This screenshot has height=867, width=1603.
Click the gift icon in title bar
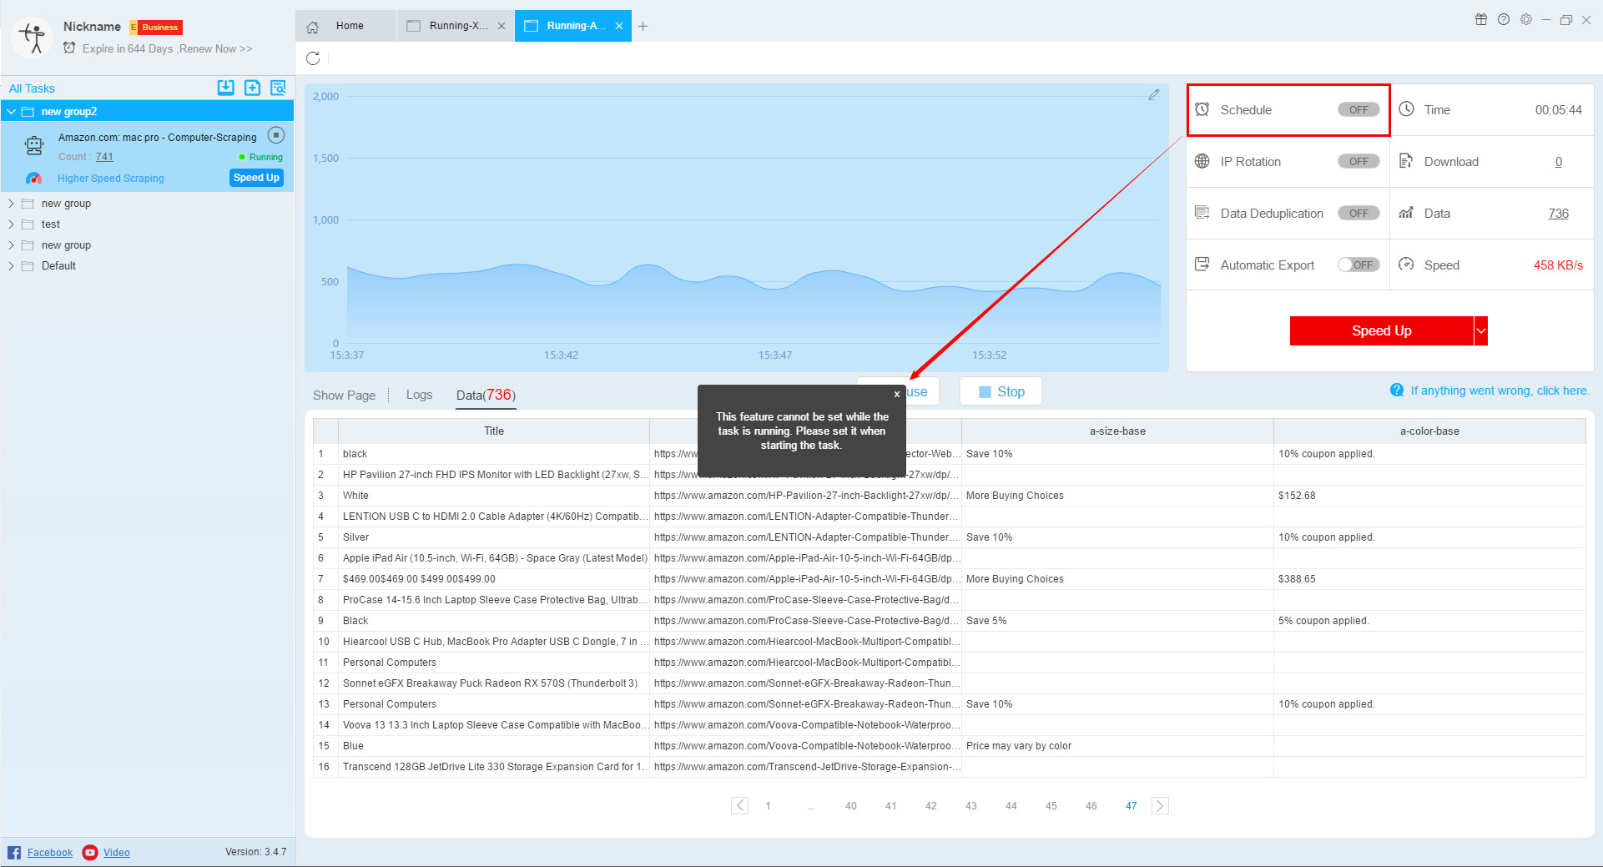[1481, 19]
